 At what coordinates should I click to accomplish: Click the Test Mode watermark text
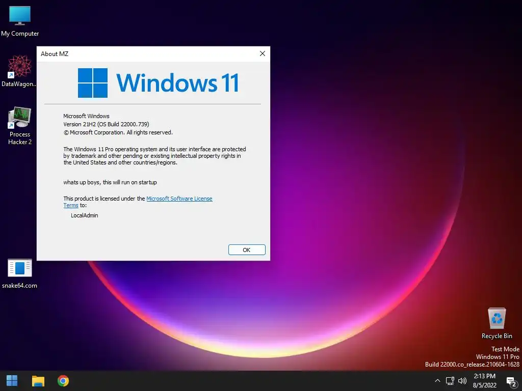click(x=505, y=349)
